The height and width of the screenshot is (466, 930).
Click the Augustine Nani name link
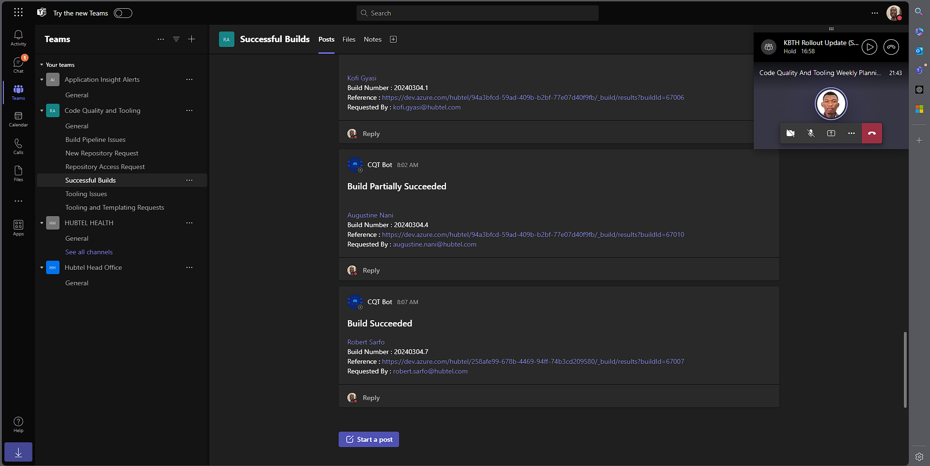tap(370, 215)
